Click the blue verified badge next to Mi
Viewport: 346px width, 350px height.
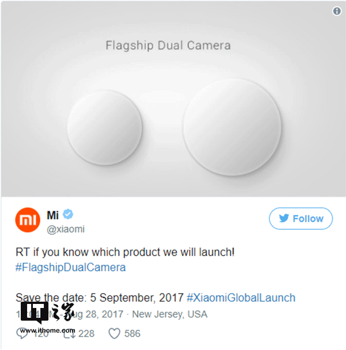(x=68, y=214)
